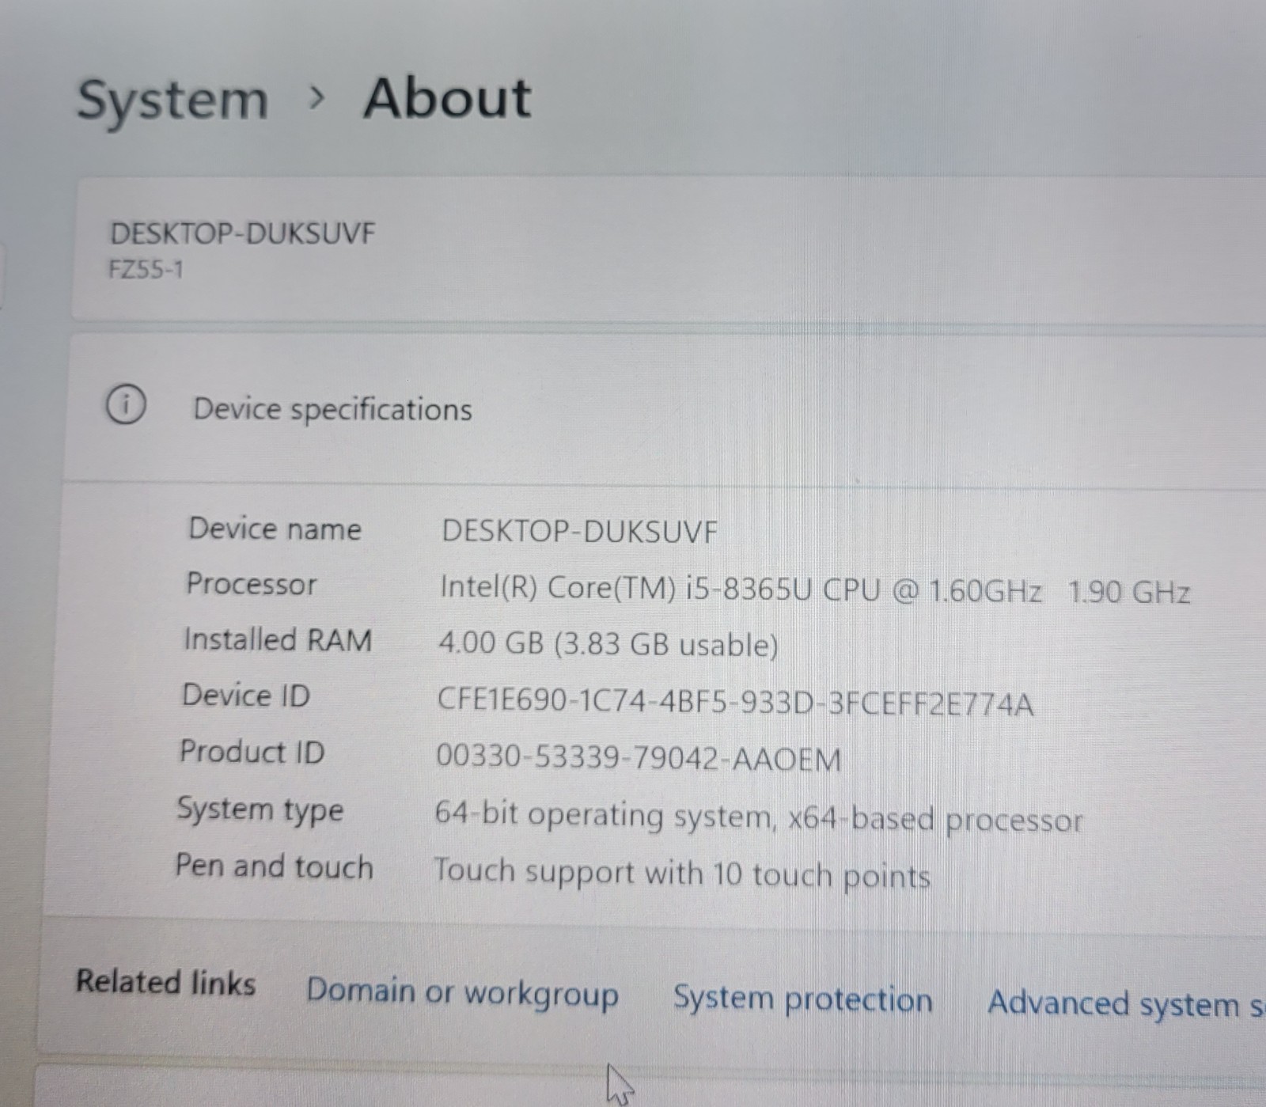The image size is (1266, 1107).
Task: Click the Pen and touch label
Action: click(274, 866)
